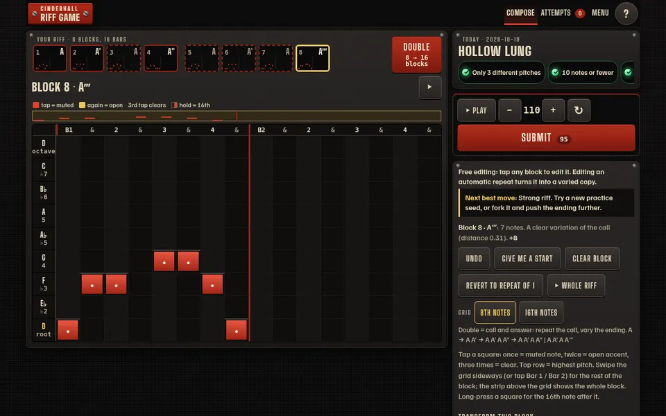Click the B1 bar header
This screenshot has width=666, height=416.
[69, 130]
